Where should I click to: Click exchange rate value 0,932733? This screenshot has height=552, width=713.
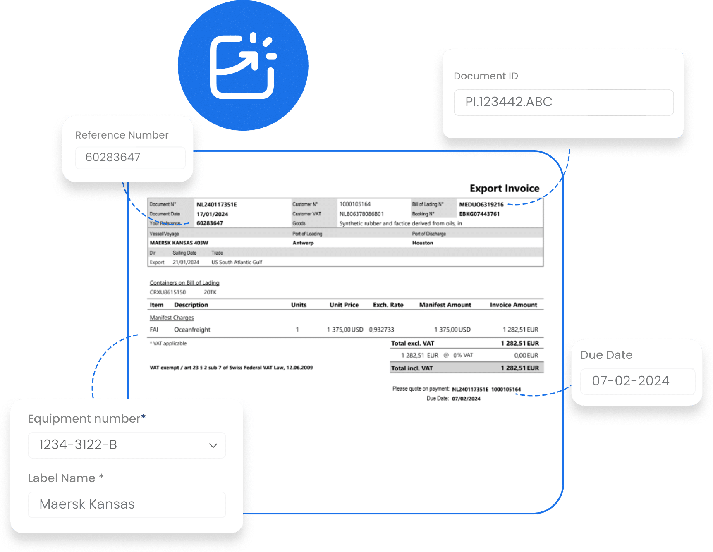tap(381, 330)
